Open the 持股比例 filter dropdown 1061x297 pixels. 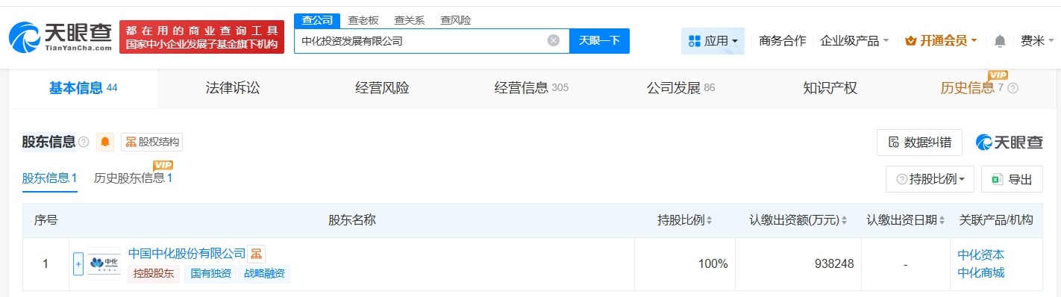[930, 179]
